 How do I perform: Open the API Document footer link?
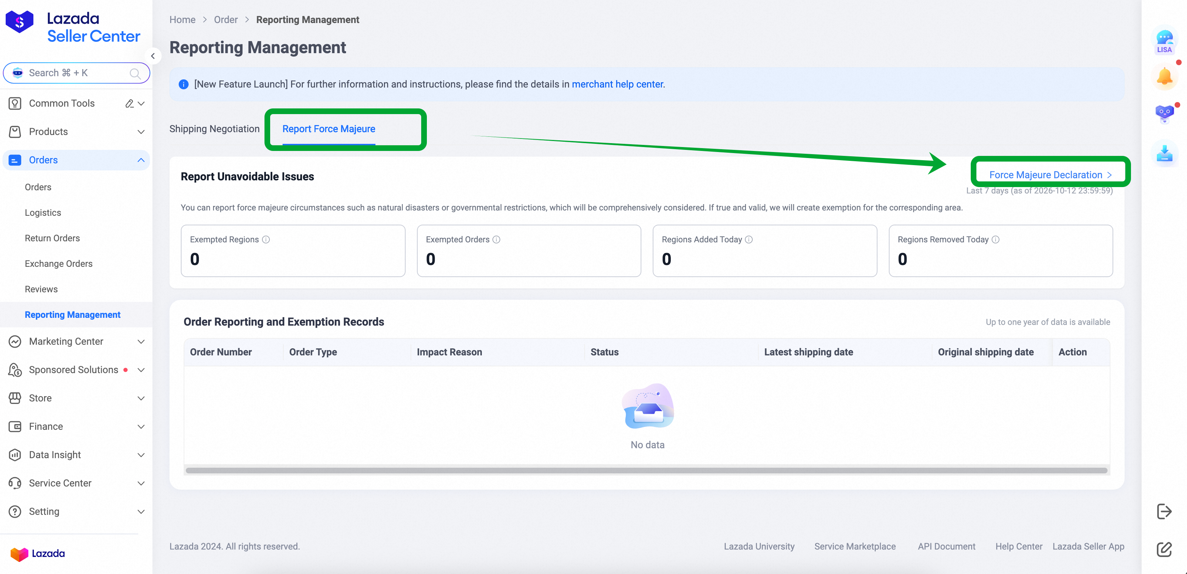(947, 547)
